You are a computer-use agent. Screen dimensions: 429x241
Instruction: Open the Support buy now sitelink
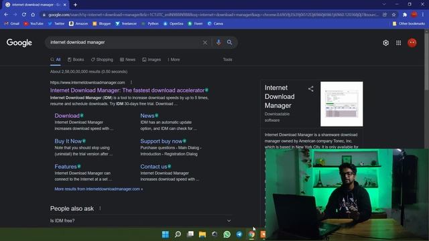[162, 141]
